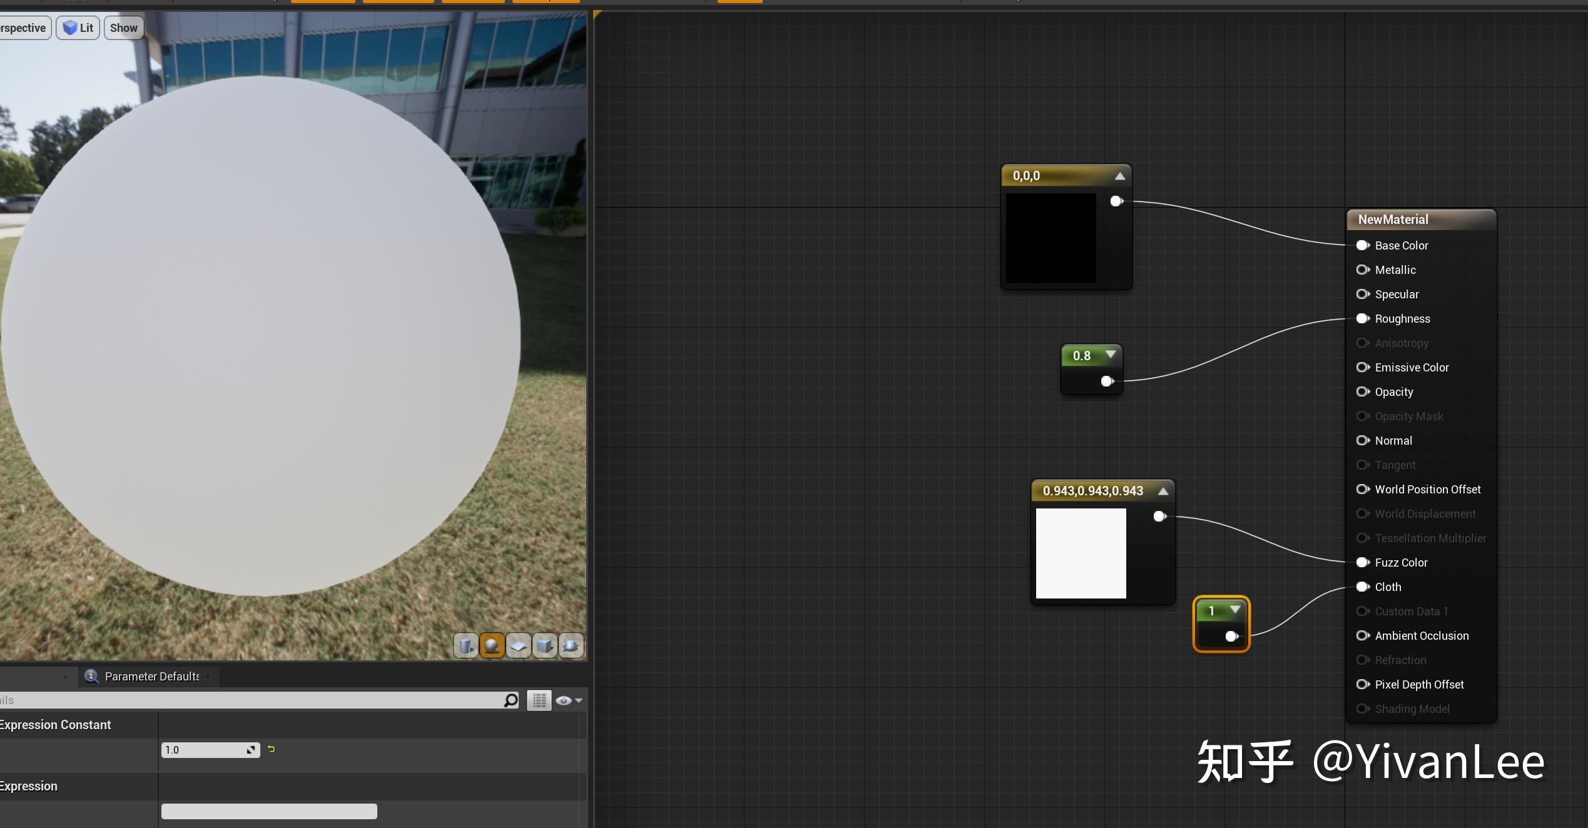Click the Metallic input pin

click(x=1362, y=270)
